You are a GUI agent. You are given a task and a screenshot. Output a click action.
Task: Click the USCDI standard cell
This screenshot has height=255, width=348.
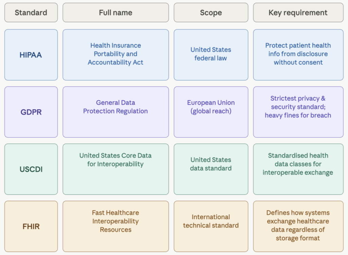(x=31, y=169)
